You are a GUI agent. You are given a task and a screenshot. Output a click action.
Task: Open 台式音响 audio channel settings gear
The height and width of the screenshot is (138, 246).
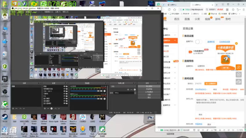(x=105, y=91)
